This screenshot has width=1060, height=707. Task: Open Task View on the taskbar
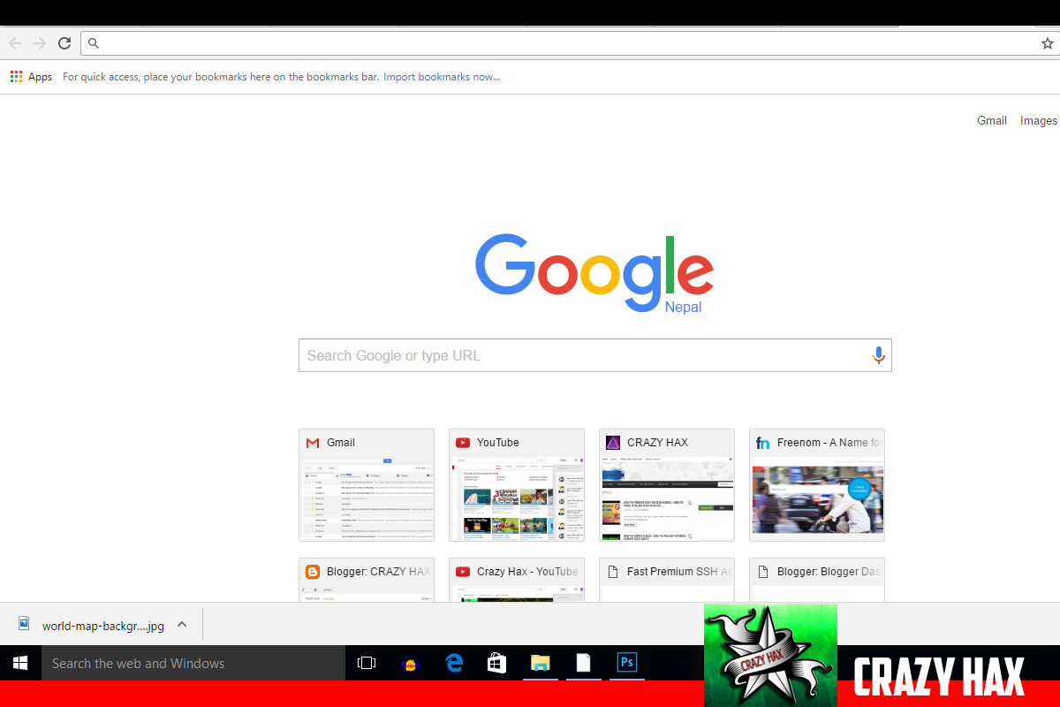pos(366,663)
